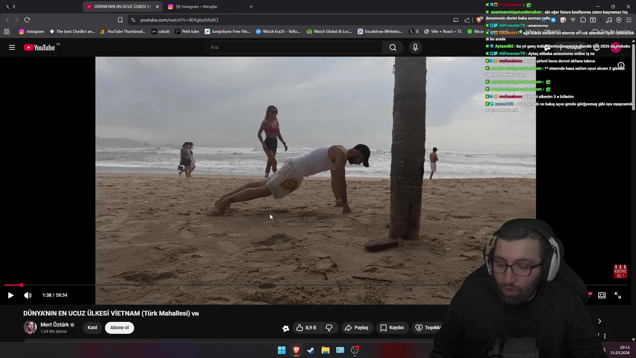Click the video info circle icon
Image resolution: width=636 pixels, height=358 pixels.
(x=621, y=65)
